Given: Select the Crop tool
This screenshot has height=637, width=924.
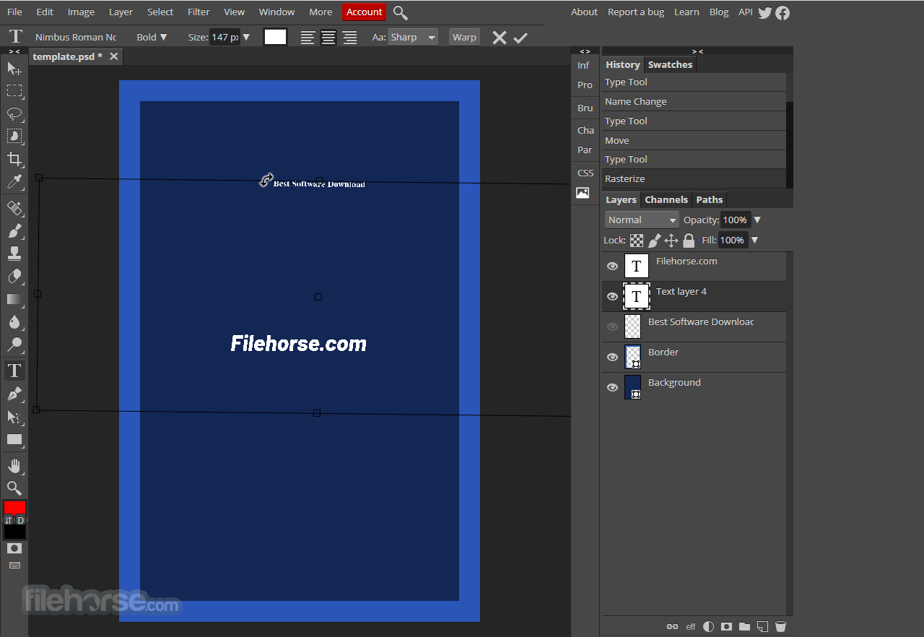Looking at the screenshot, I should (x=14, y=159).
